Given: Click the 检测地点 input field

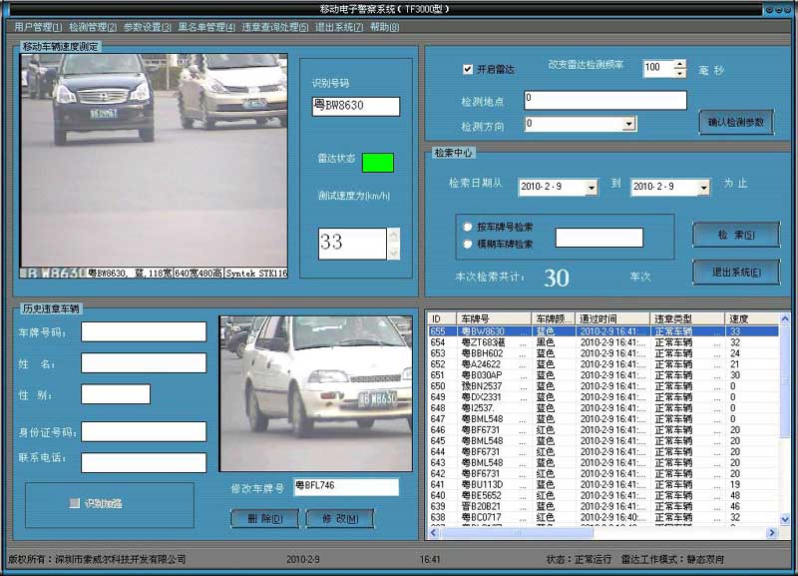Looking at the screenshot, I should point(604,100).
